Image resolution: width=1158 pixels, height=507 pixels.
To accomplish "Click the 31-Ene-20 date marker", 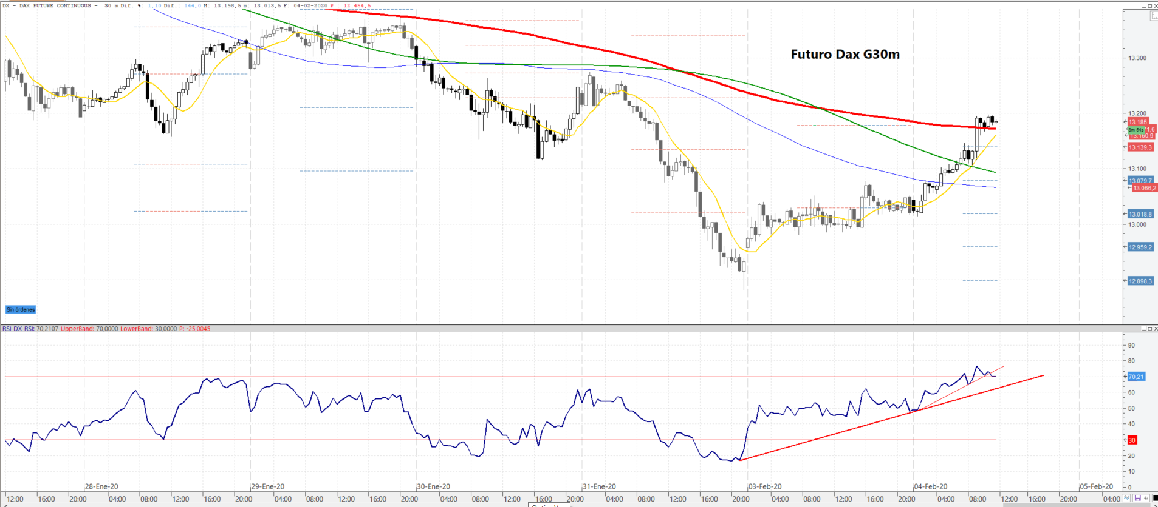I will [x=600, y=486].
